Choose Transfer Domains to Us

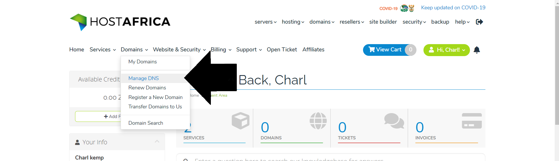tap(155, 107)
